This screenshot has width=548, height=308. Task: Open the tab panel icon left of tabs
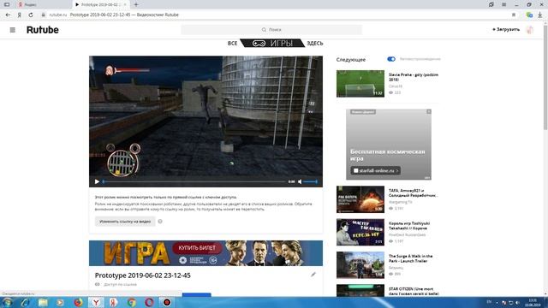(7, 4)
